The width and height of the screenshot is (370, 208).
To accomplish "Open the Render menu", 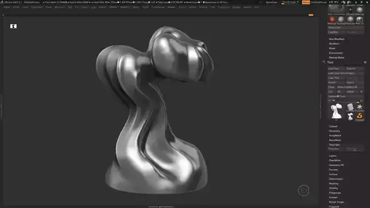I will click(x=171, y=7).
